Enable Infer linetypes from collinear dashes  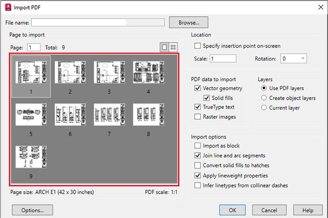pos(198,185)
